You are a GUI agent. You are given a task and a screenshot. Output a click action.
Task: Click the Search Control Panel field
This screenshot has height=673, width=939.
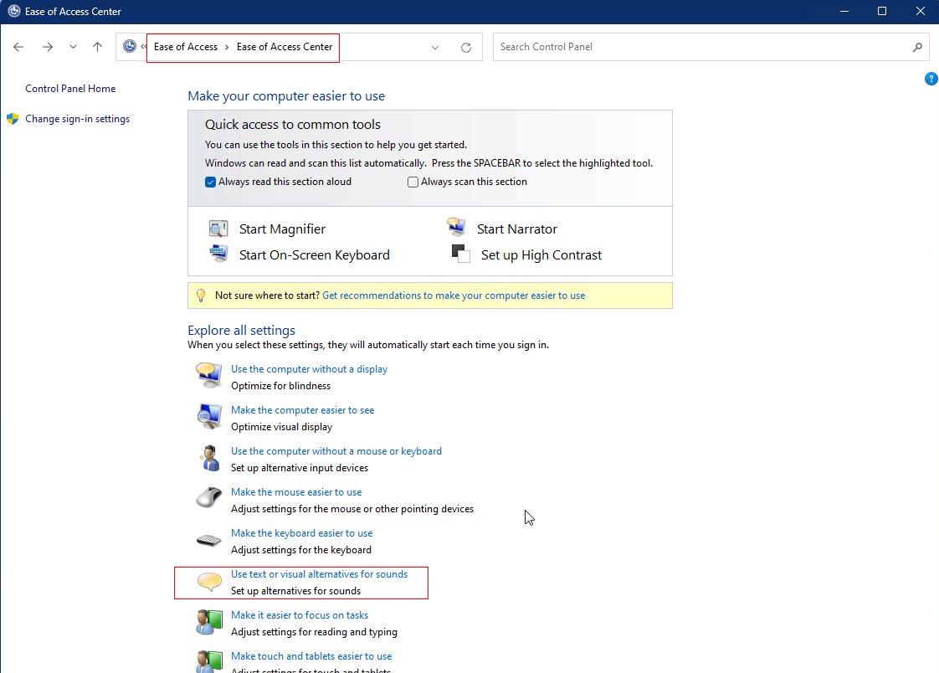point(711,47)
